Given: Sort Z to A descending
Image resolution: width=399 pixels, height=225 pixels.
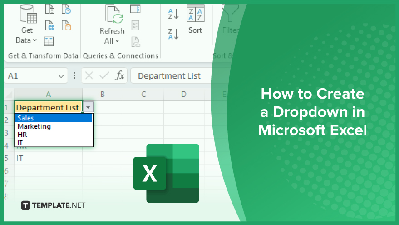Looking at the screenshot, I should (173, 34).
